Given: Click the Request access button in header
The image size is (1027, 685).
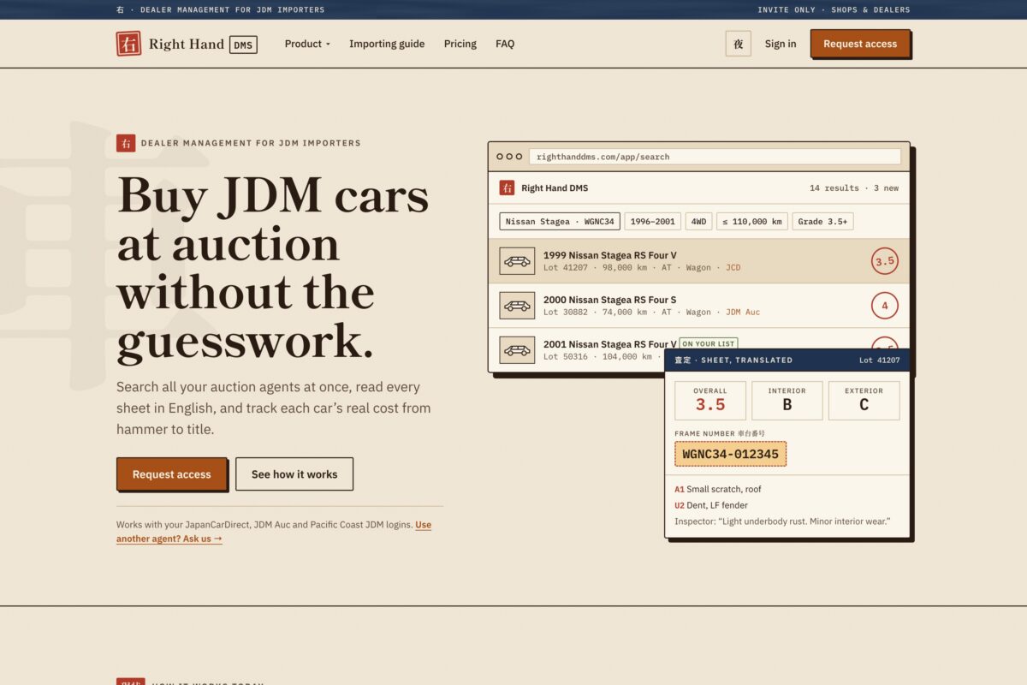Looking at the screenshot, I should click(x=860, y=44).
